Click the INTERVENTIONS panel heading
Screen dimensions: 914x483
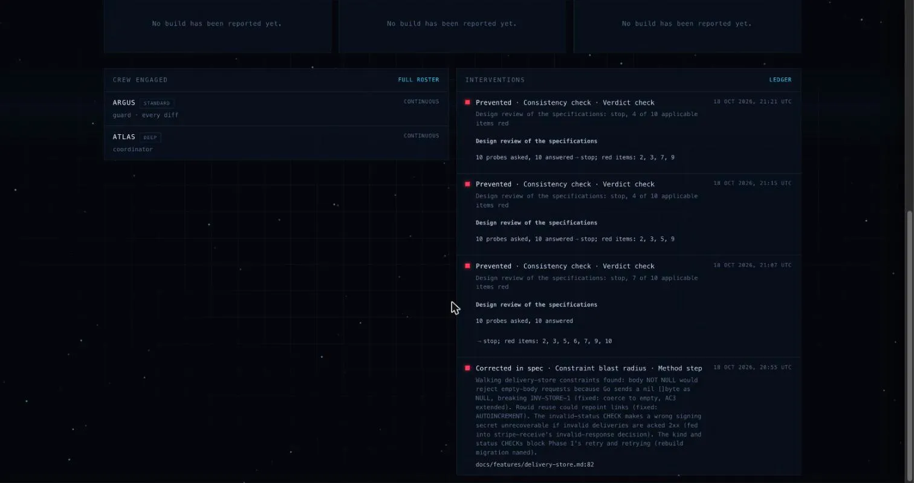click(x=495, y=80)
